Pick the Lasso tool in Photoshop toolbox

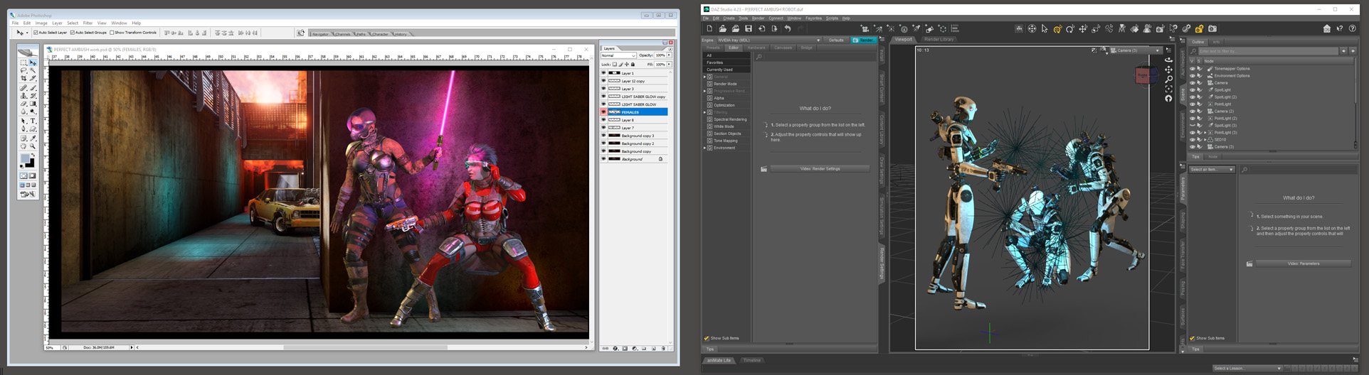[24, 70]
